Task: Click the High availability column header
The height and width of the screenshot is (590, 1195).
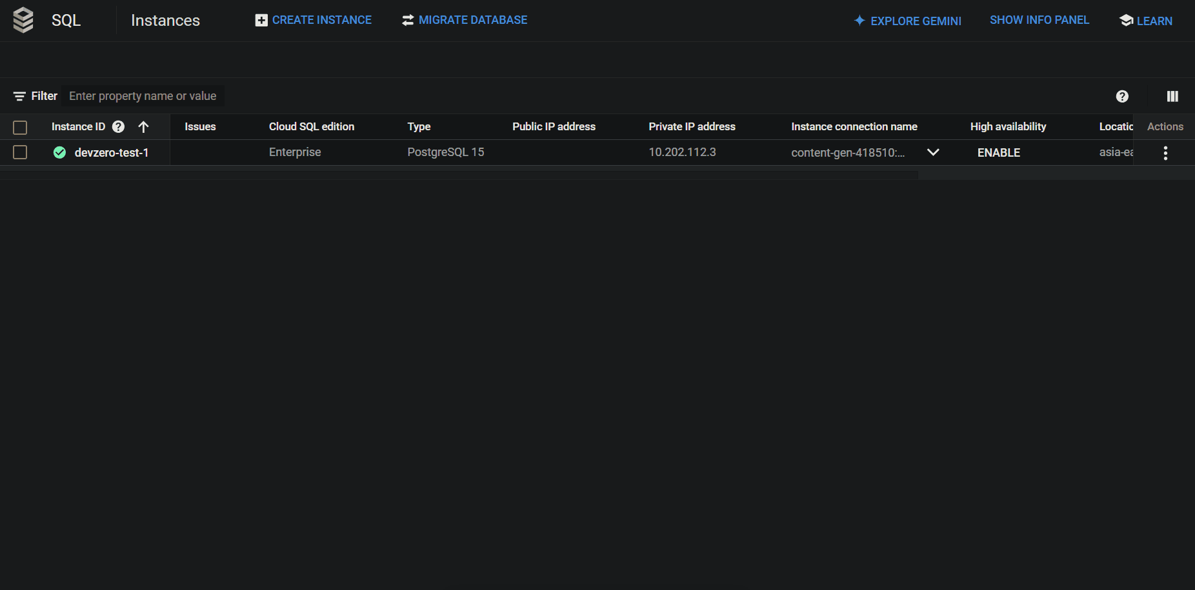Action: [x=1008, y=126]
